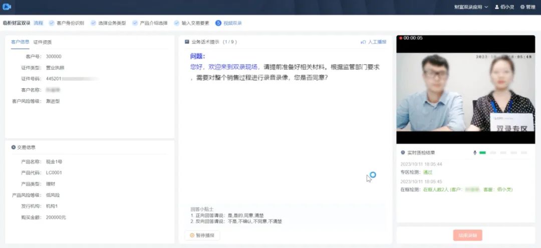
Task: Click the 业务话术提示 panel icon
Action: [187, 42]
